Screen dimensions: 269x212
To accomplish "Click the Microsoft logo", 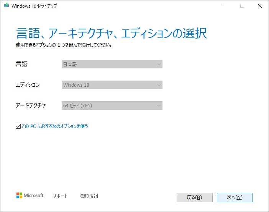I will click(x=30, y=196).
